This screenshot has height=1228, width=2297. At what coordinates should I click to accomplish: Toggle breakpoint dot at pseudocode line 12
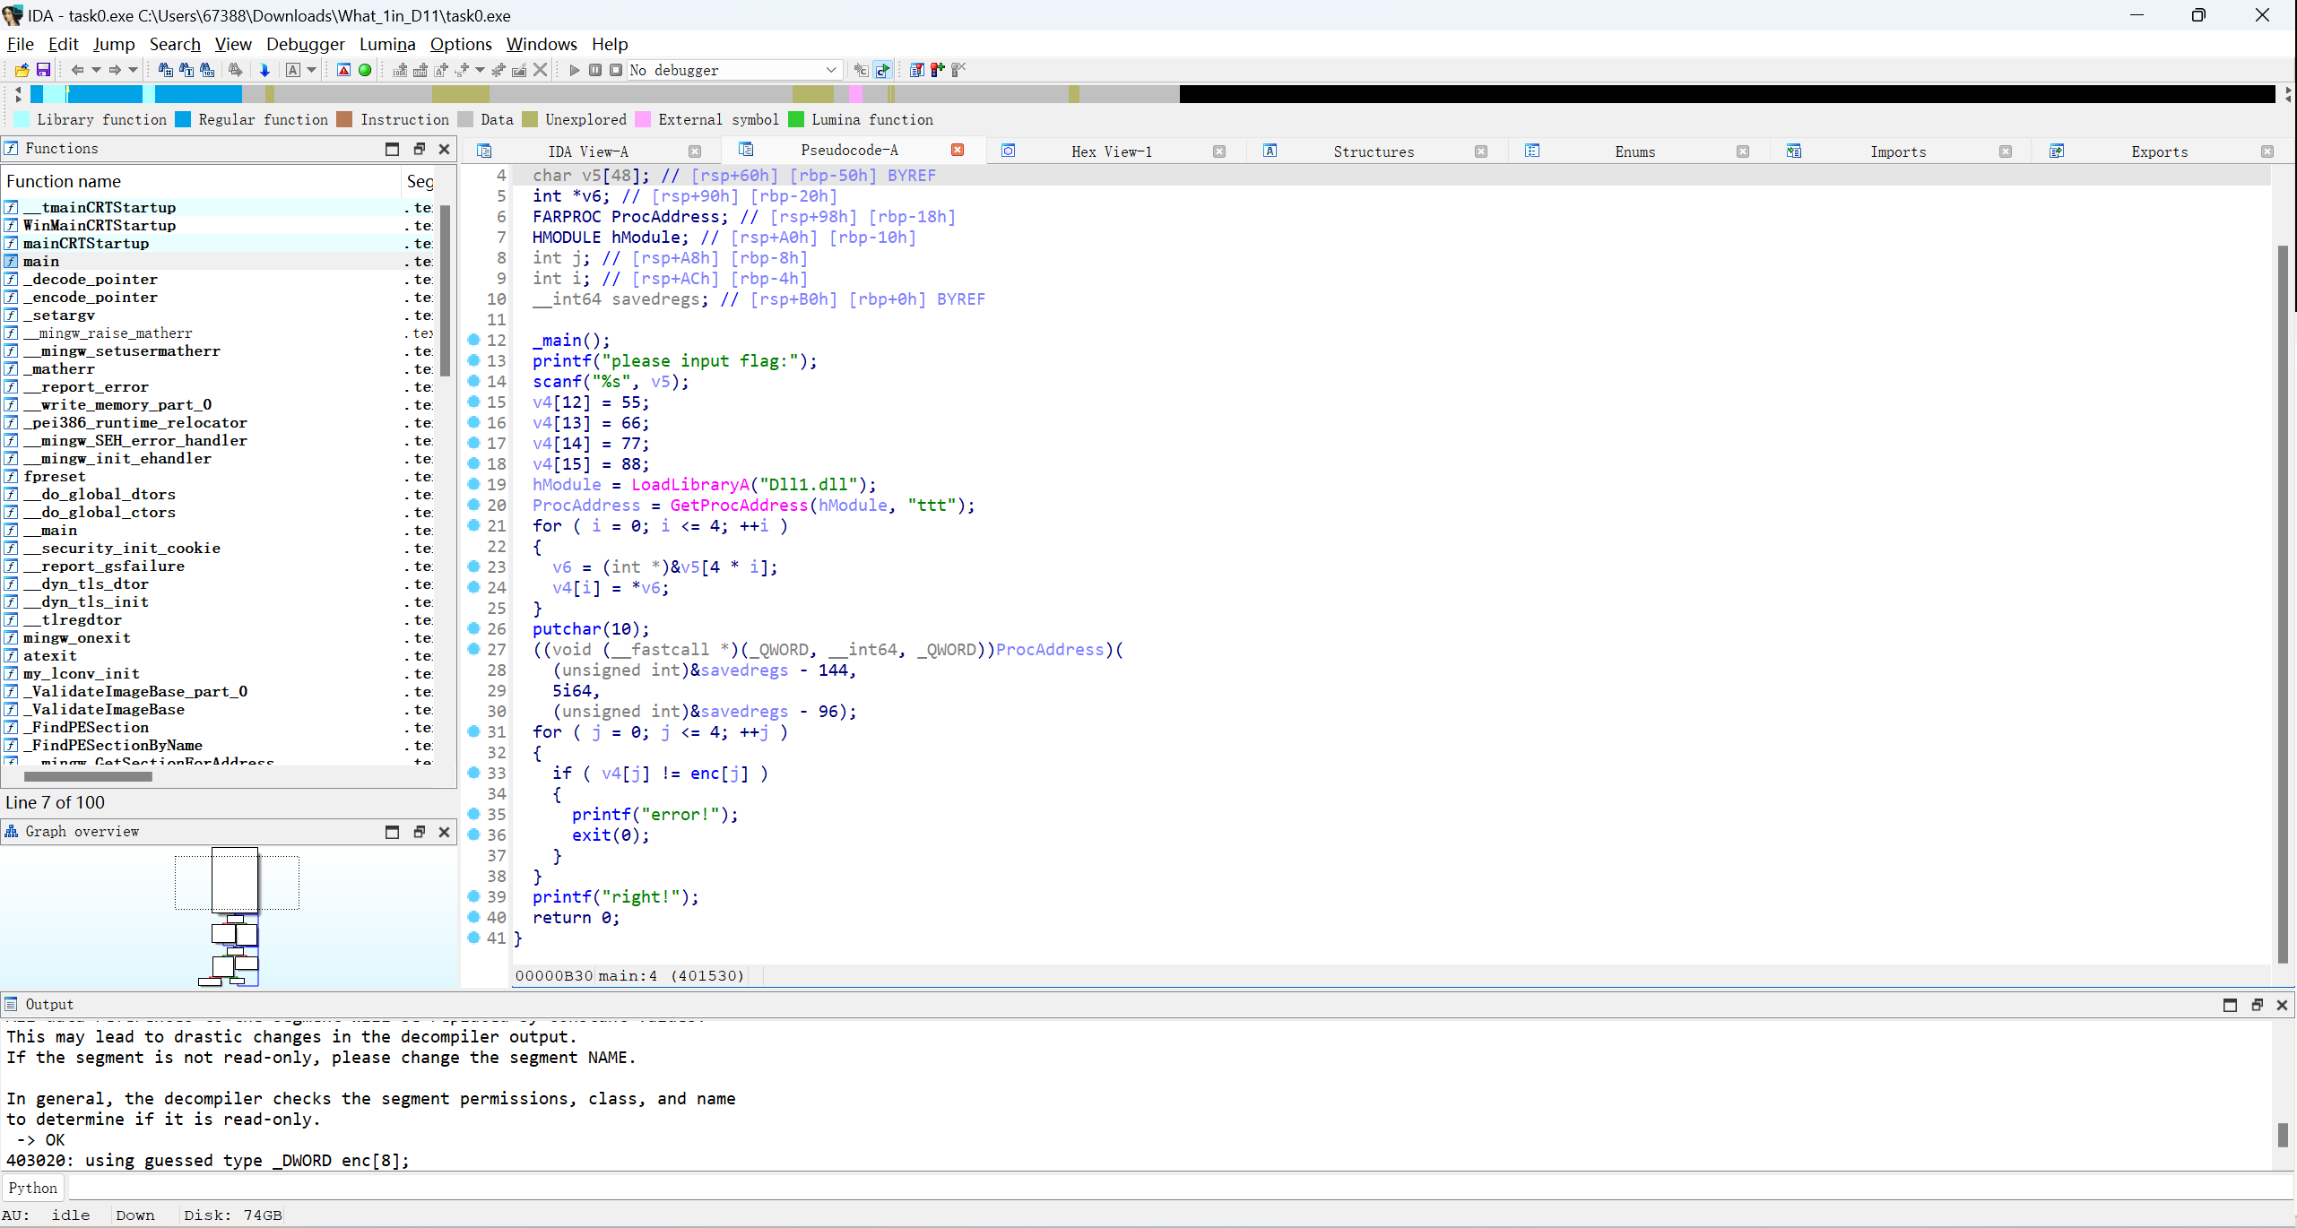474,340
